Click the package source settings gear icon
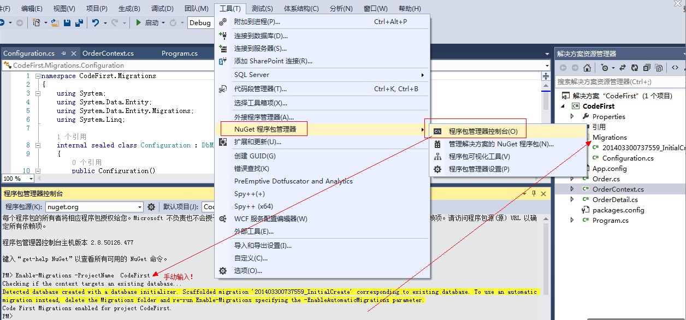 tap(151, 207)
